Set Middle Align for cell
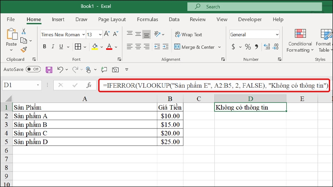The image size is (333, 187). pos(138,34)
